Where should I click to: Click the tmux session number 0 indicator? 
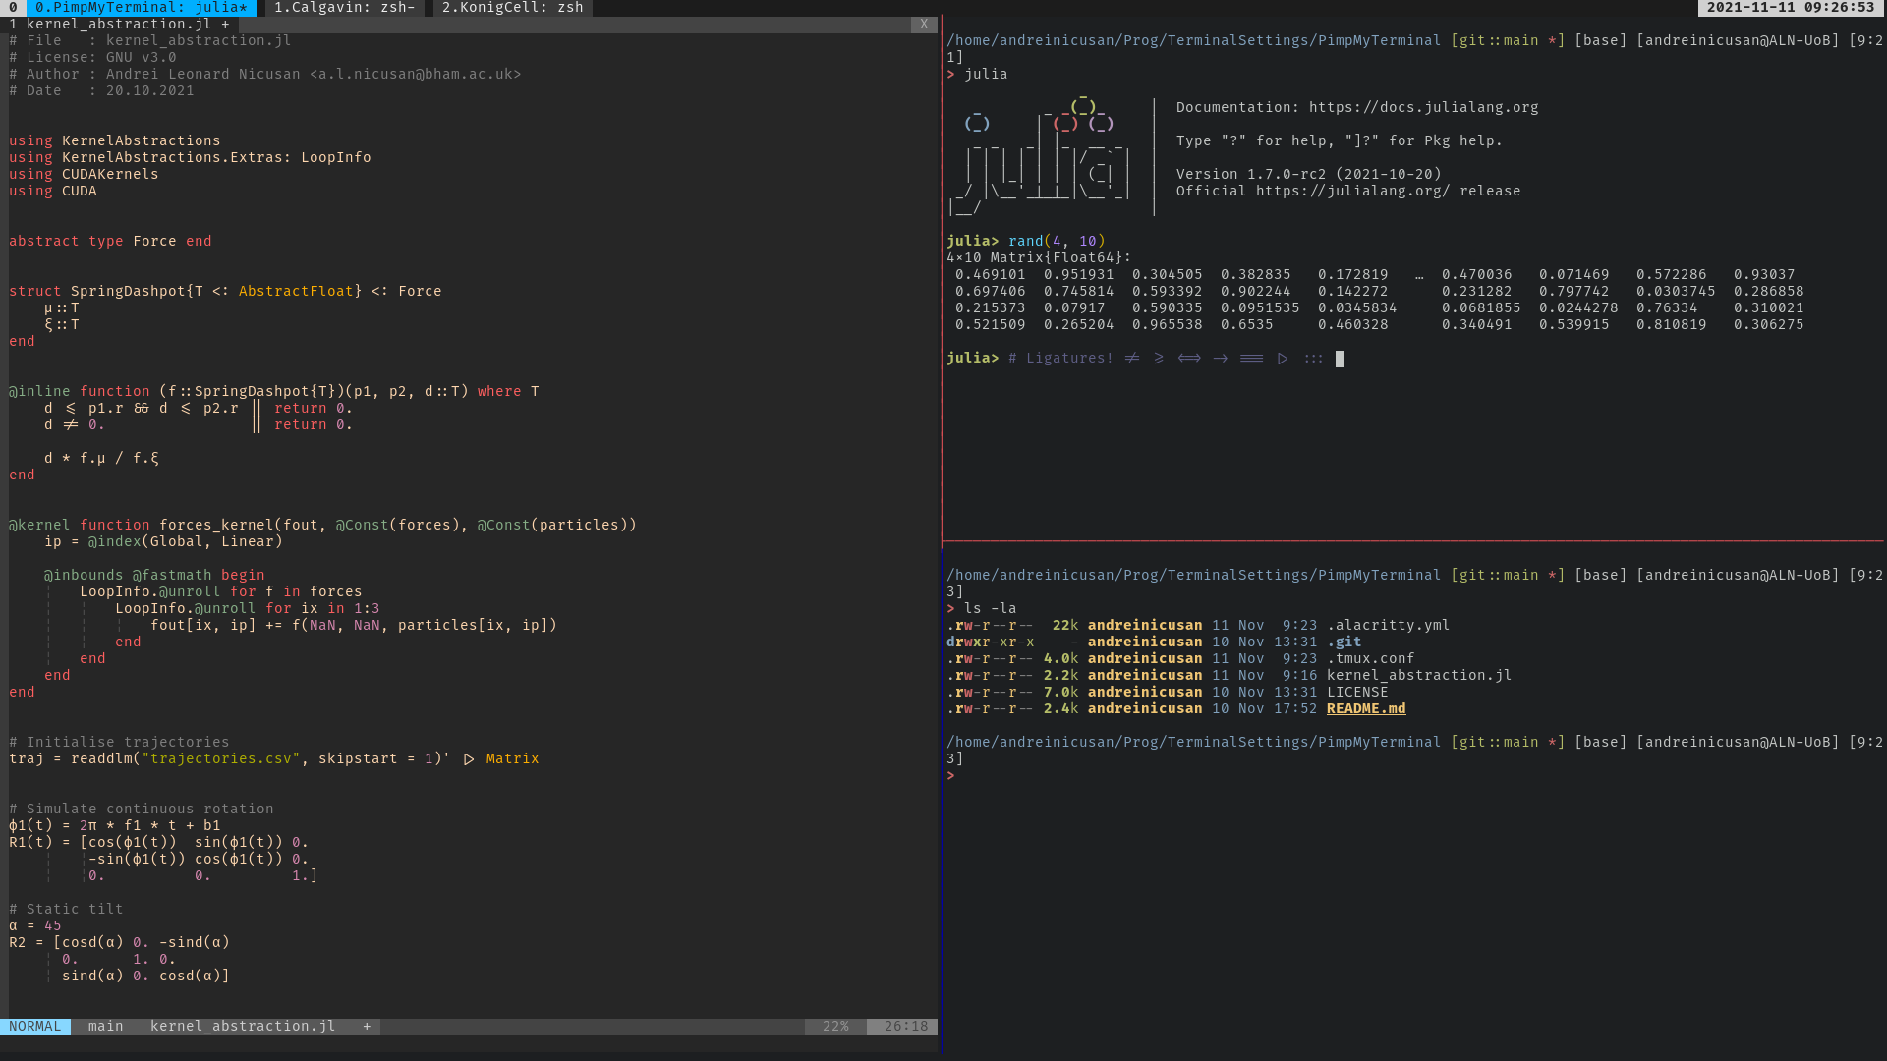pos(13,8)
